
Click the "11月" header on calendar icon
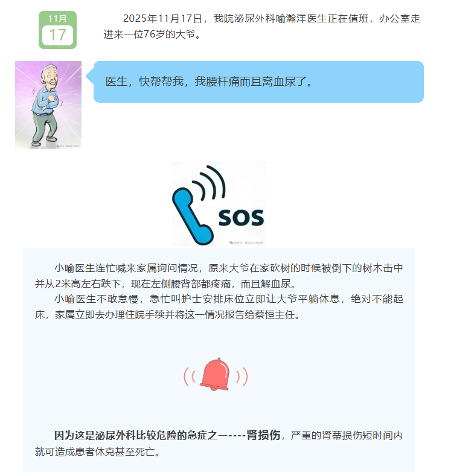pyautogui.click(x=57, y=19)
